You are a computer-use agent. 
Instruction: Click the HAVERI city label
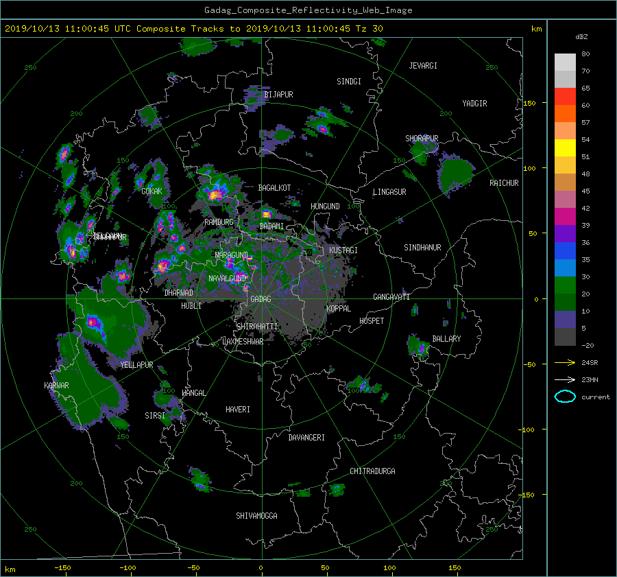(238, 410)
